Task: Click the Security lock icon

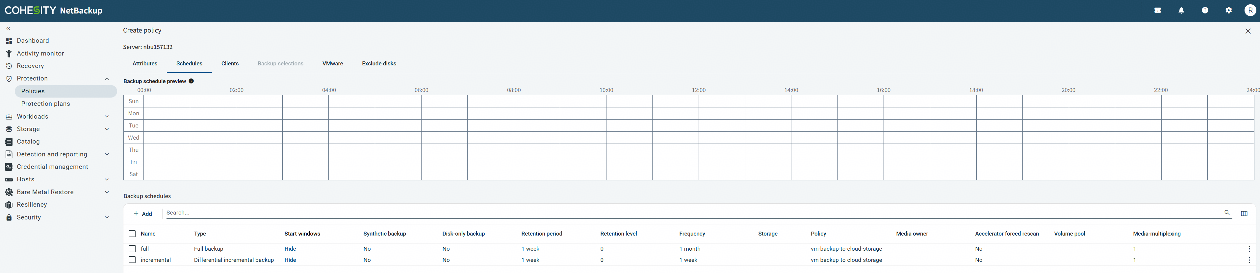Action: (9, 217)
